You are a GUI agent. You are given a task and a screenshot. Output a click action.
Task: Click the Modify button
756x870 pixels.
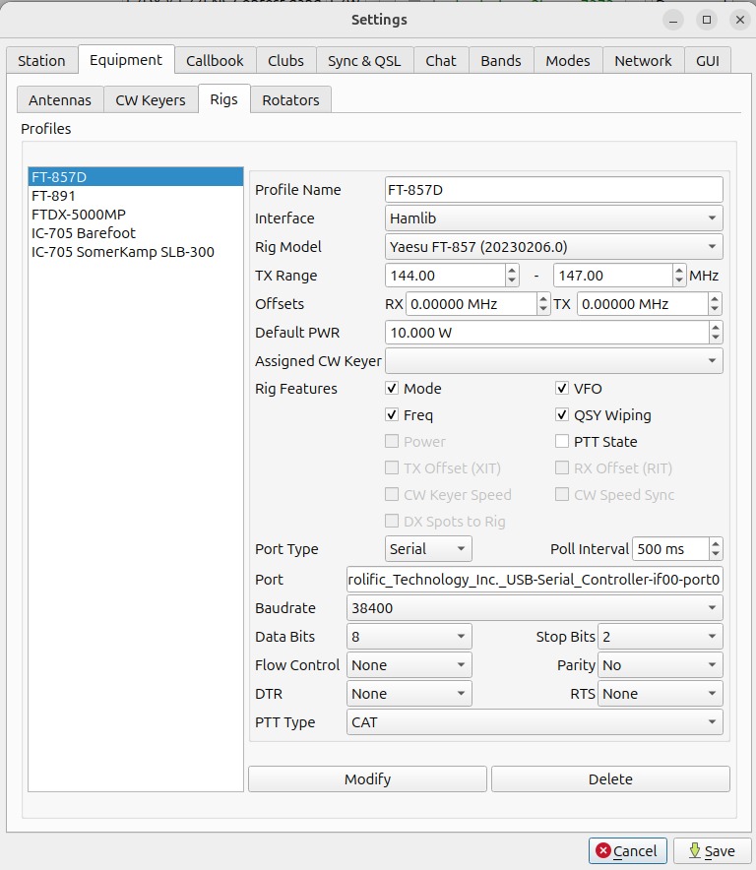[x=367, y=779]
